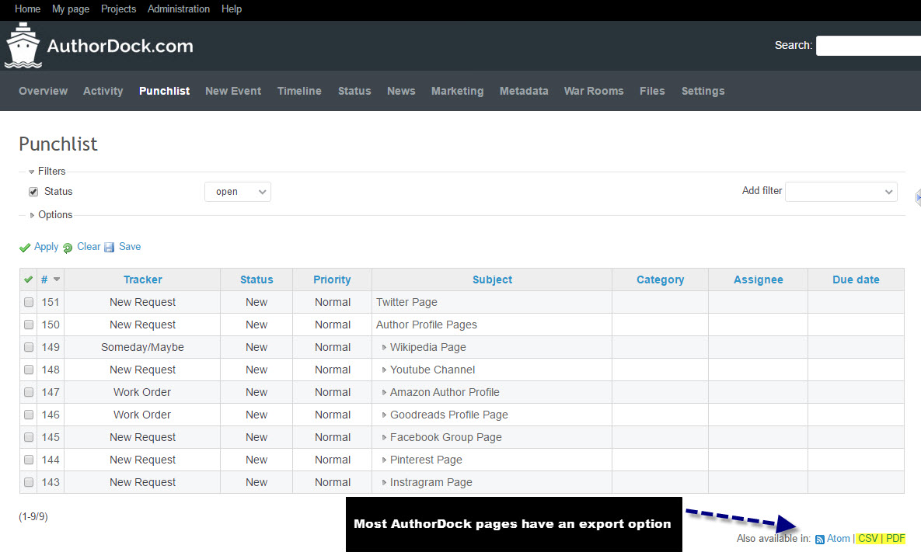The image size is (921, 559).
Task: Expand arrow beside Facebook Group Page
Action: point(384,437)
